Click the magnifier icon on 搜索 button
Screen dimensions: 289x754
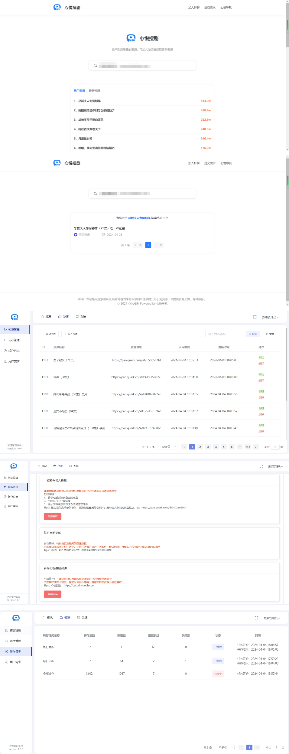point(250,334)
